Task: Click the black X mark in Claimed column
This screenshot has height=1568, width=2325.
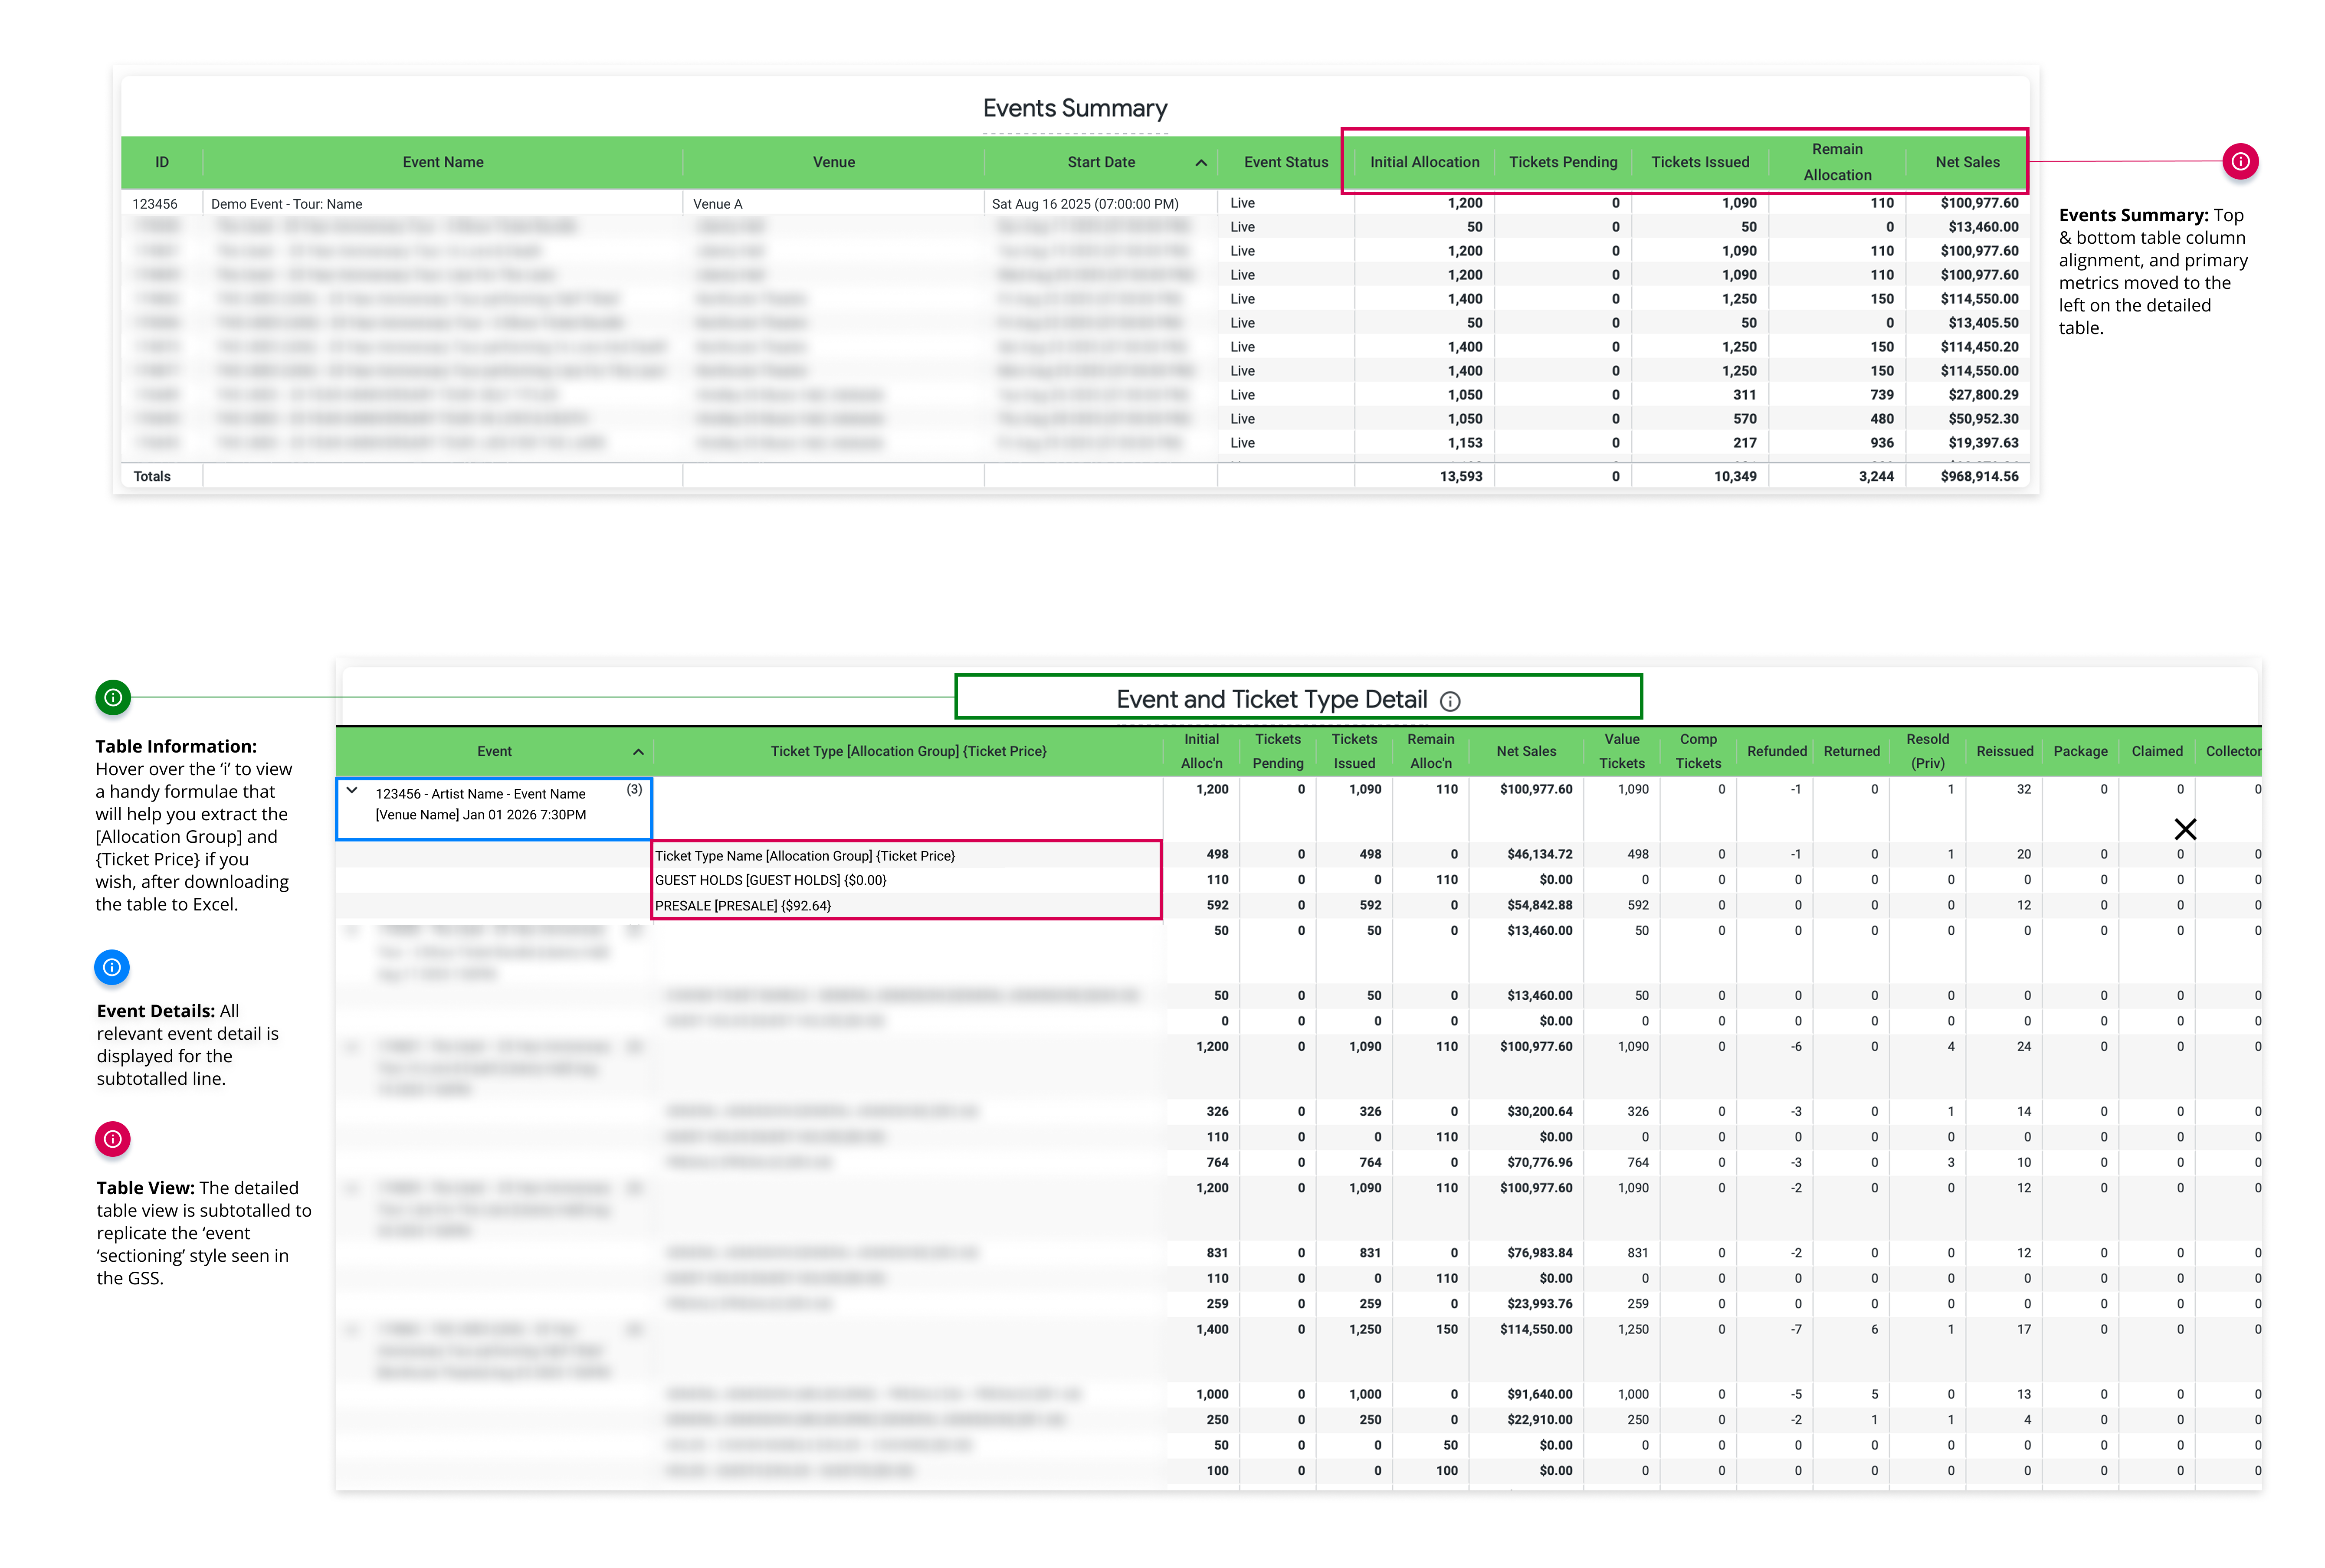Action: 2184,829
